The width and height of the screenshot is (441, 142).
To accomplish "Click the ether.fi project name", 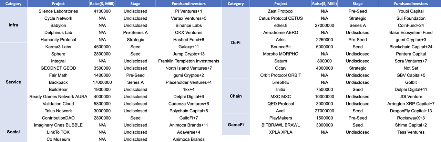I will coord(281,25).
